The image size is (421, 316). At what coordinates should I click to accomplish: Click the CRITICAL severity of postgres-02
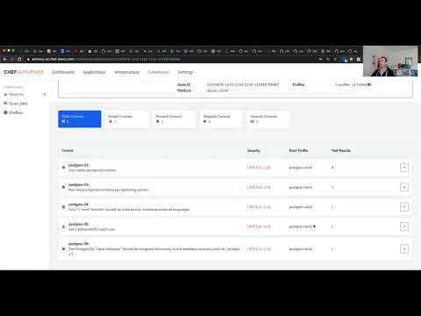click(x=259, y=168)
